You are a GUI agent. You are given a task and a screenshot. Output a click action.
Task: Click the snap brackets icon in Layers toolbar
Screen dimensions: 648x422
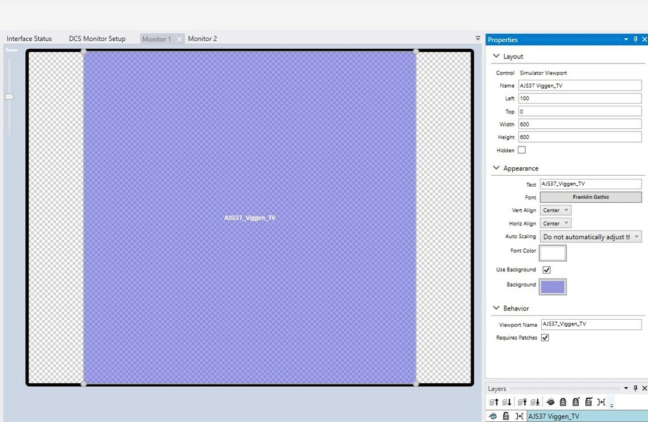pos(601,402)
